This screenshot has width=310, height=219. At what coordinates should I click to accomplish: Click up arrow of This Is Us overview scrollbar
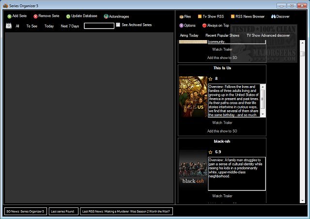coord(263,87)
